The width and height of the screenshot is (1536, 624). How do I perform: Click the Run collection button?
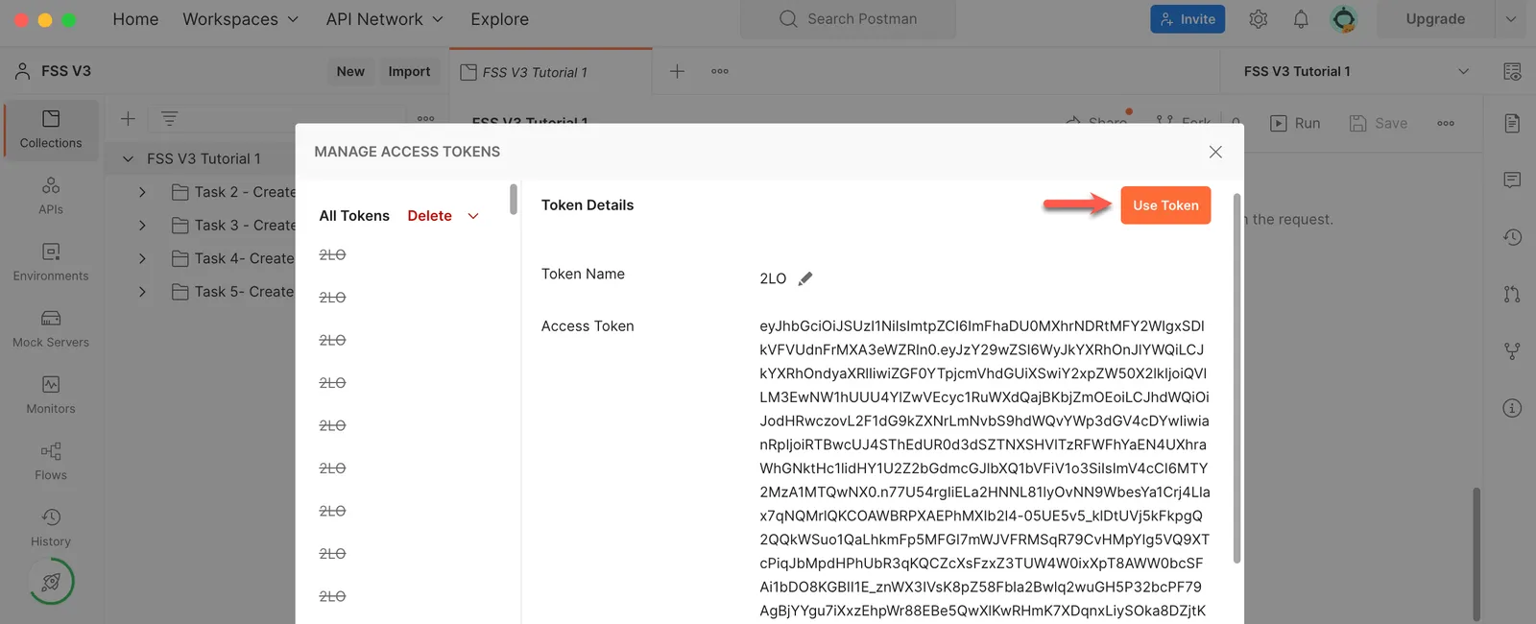pos(1295,123)
